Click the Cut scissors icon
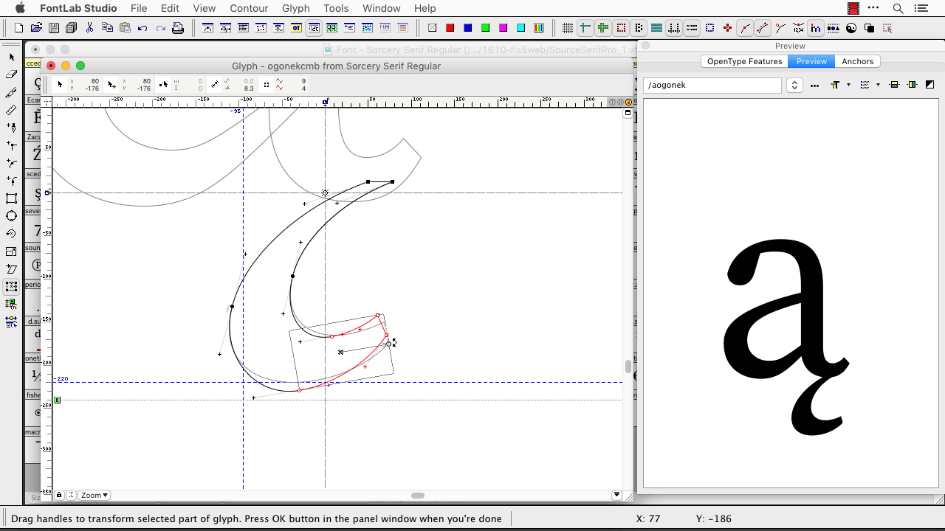Screen dimensions: 945x531 [x=89, y=28]
